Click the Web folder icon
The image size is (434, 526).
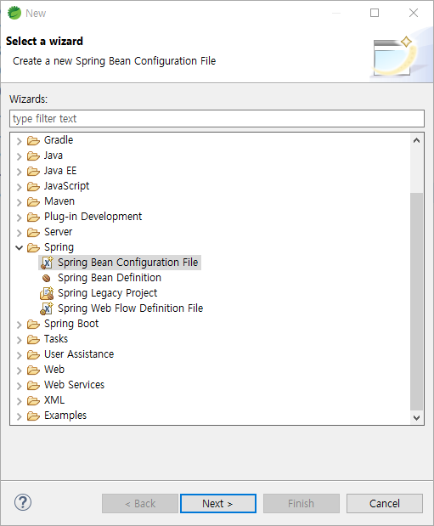click(x=33, y=370)
